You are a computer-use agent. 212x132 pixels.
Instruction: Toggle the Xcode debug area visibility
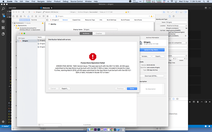(181, 12)
